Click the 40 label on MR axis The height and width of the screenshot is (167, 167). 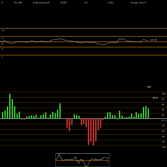[163, 110]
